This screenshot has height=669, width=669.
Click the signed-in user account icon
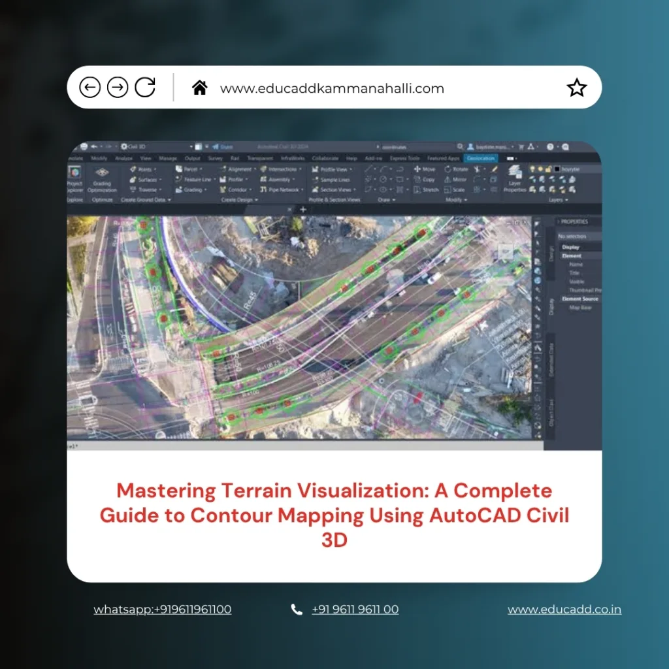pyautogui.click(x=470, y=146)
